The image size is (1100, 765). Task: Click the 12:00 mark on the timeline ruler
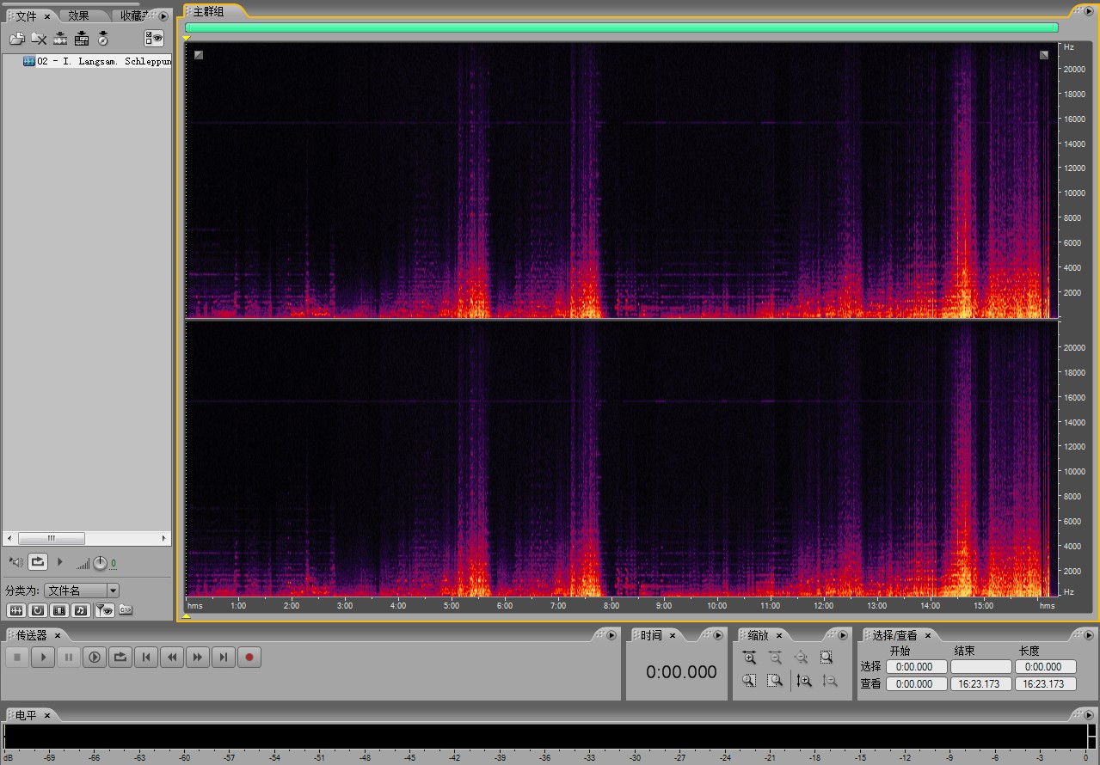pos(824,605)
